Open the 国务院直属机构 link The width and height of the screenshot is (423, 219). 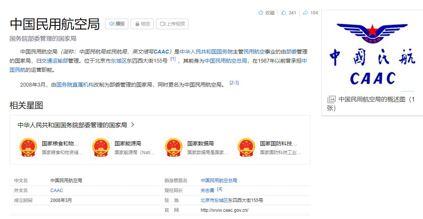click(75, 85)
